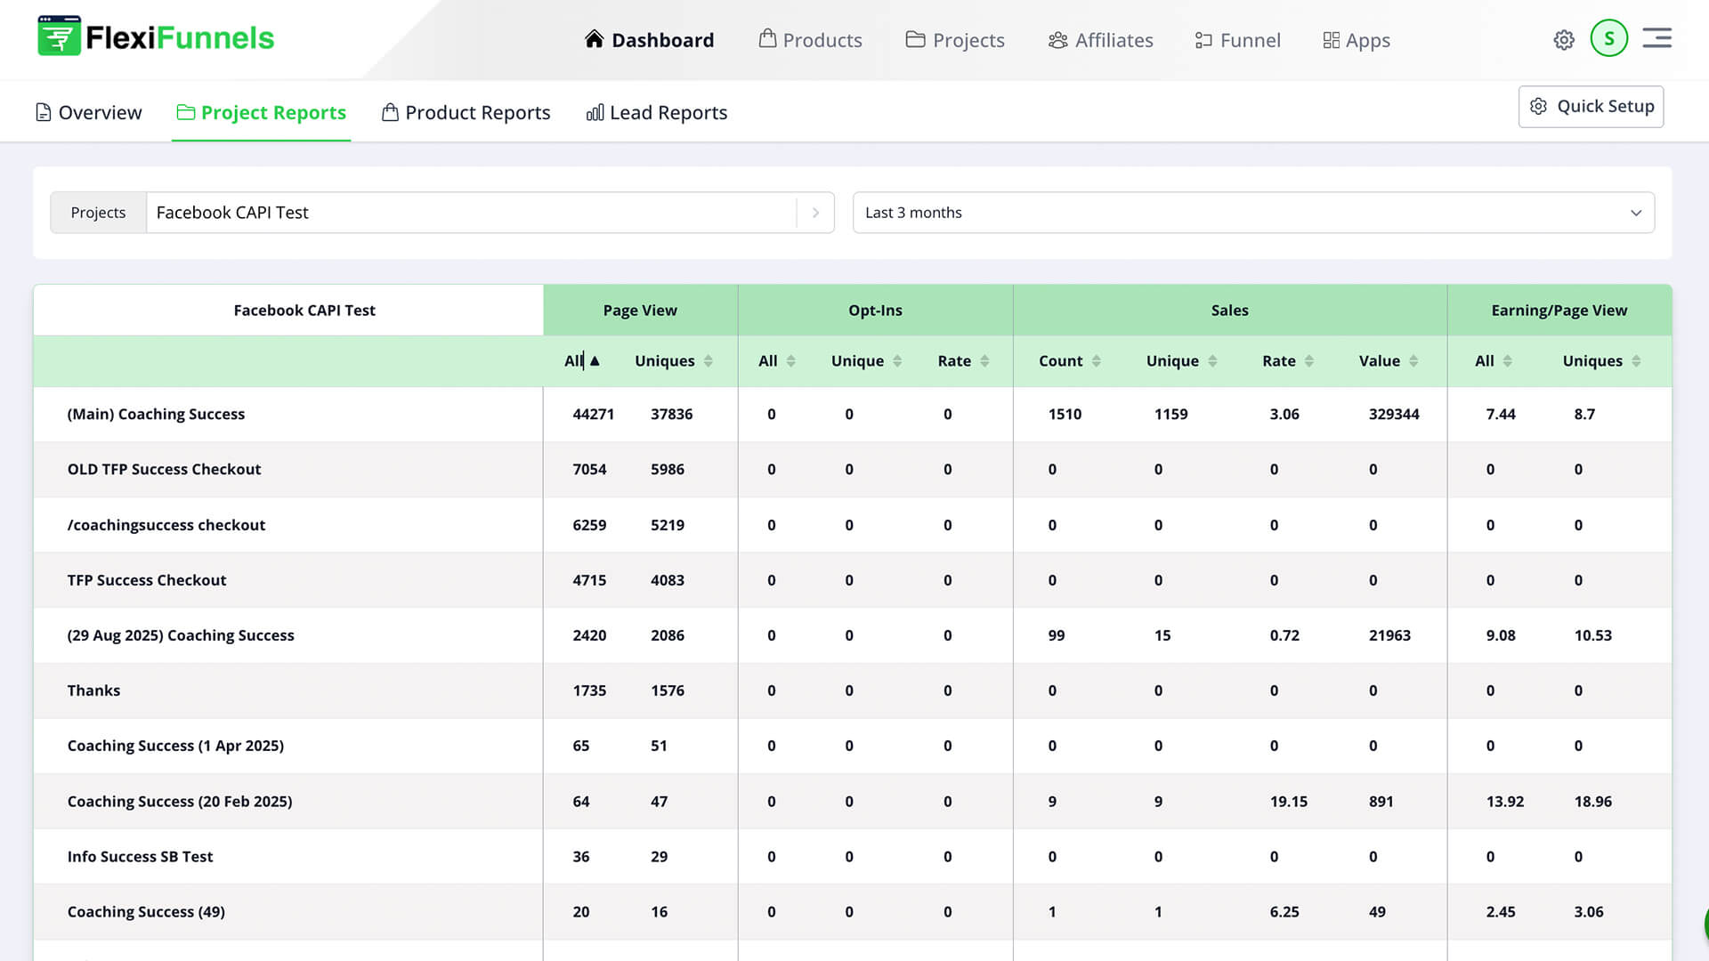Open the Projects folder icon in navbar
This screenshot has height=961, width=1709.
[915, 39]
